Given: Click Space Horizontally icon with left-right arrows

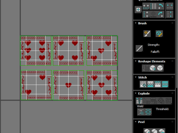Looking at the screenshot, I should (x=169, y=6).
